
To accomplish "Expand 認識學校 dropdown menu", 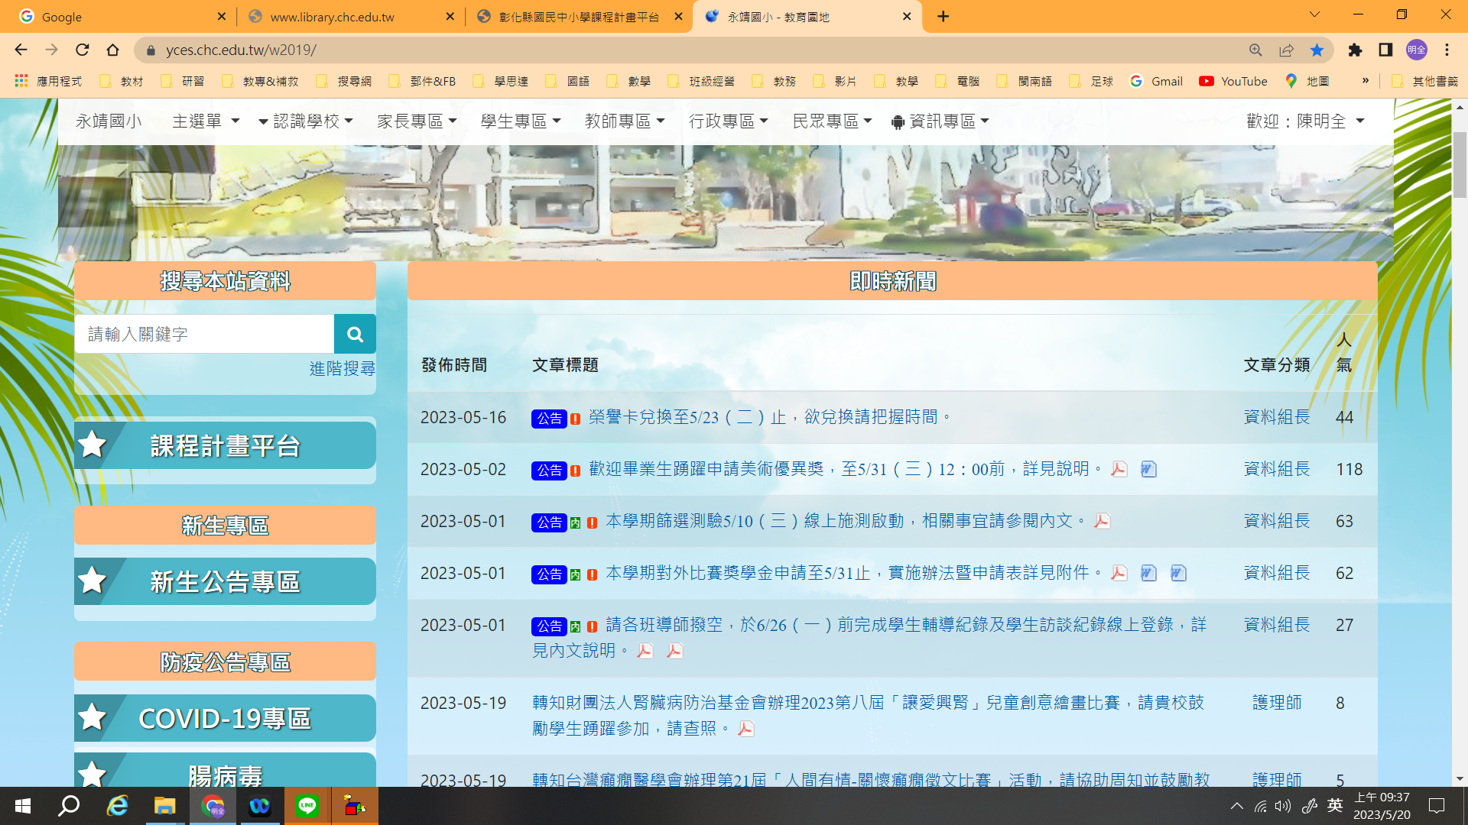I will pos(306,121).
